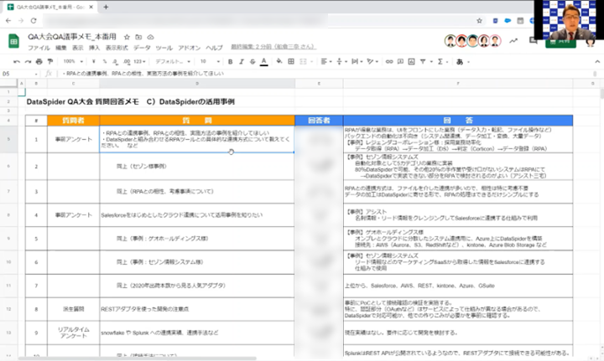Open a new browser tab
Screen dimensions: 604x361
pyautogui.click(x=106, y=7)
